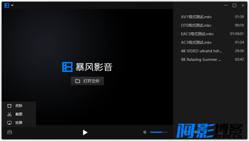Close the 暴风影音 window

[243, 5]
